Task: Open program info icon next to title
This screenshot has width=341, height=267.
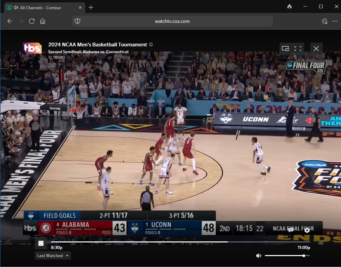Action: point(151,45)
